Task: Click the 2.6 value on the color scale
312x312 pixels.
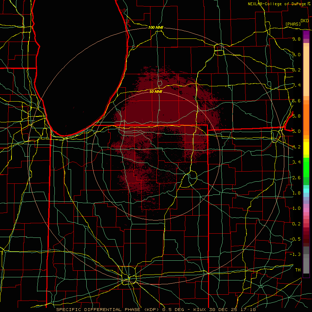Action: point(296,177)
